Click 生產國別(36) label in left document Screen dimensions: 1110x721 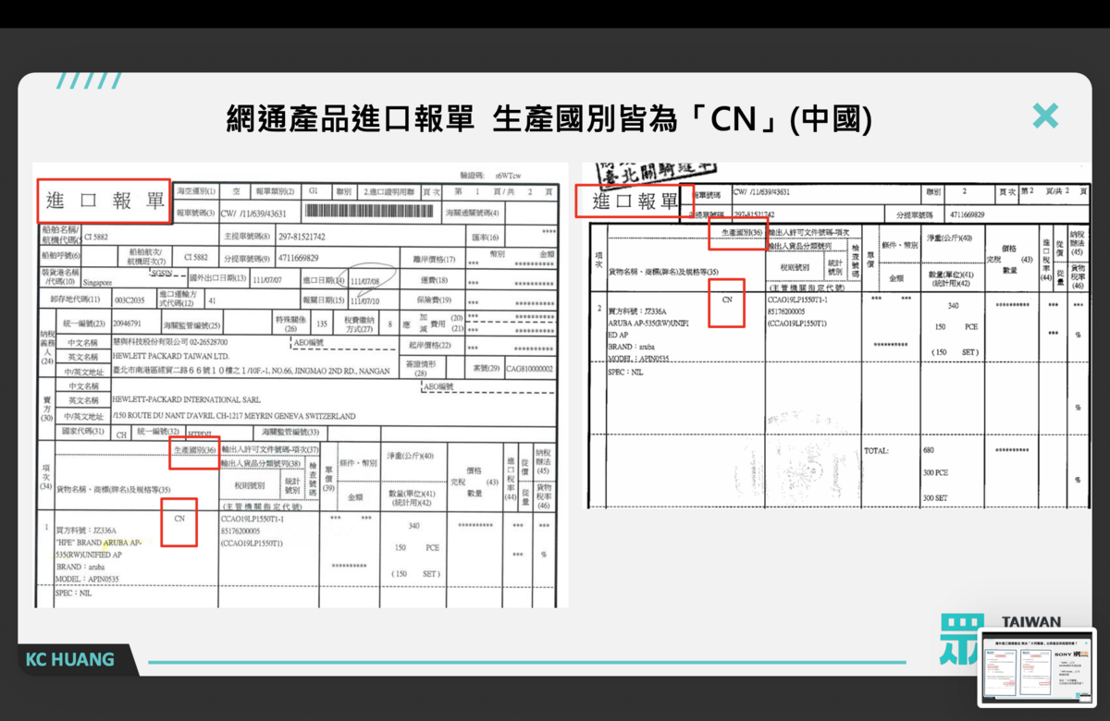195,450
